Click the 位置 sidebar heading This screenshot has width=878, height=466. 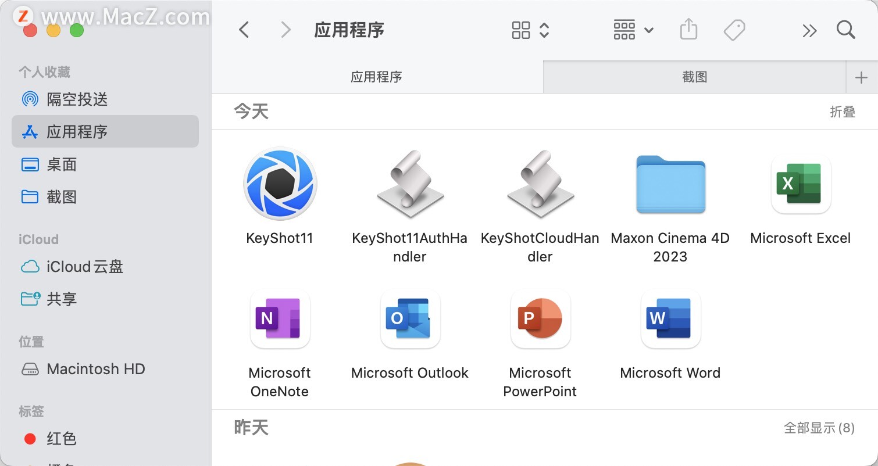tap(31, 342)
